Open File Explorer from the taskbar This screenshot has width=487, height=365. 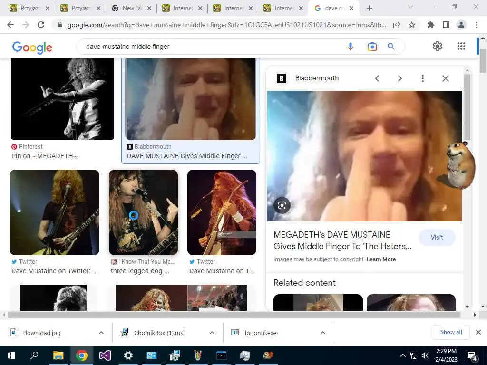pos(58,355)
